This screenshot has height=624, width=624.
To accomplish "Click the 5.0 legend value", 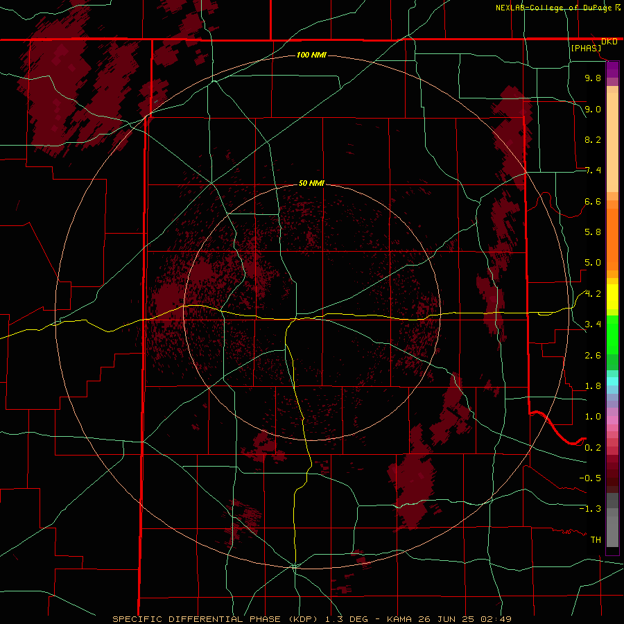I will pyautogui.click(x=593, y=263).
